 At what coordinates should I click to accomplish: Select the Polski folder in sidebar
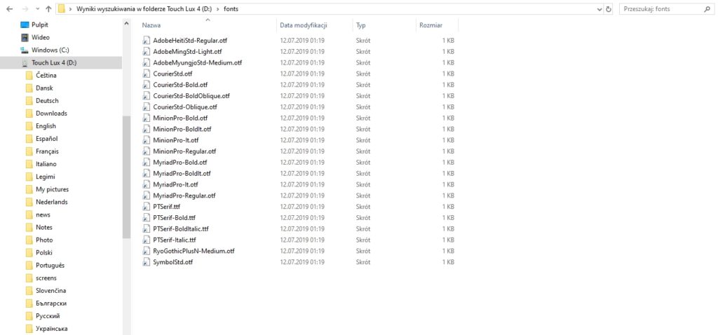(x=46, y=252)
